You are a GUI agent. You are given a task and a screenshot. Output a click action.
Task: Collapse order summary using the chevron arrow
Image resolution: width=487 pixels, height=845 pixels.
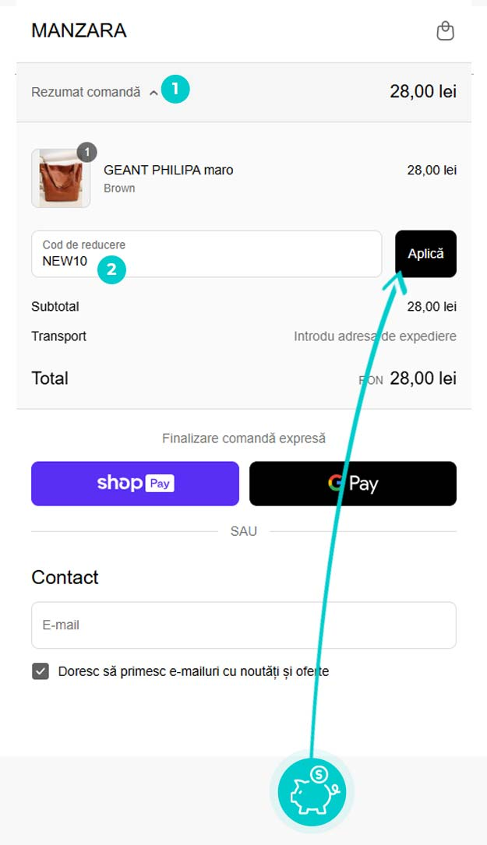click(154, 93)
